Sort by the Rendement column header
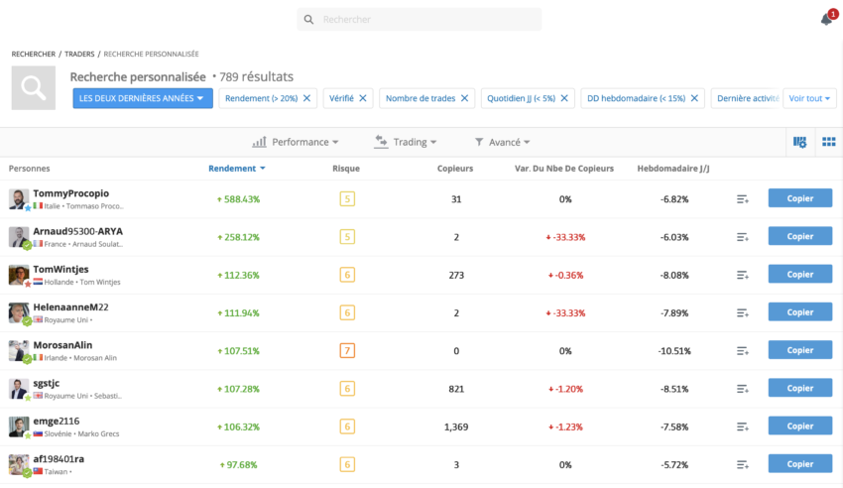The image size is (843, 488). [236, 169]
